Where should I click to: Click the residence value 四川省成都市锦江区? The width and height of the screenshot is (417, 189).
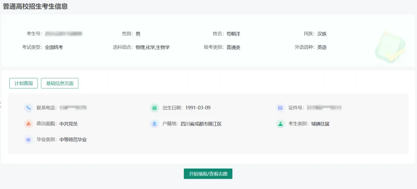click(x=201, y=124)
